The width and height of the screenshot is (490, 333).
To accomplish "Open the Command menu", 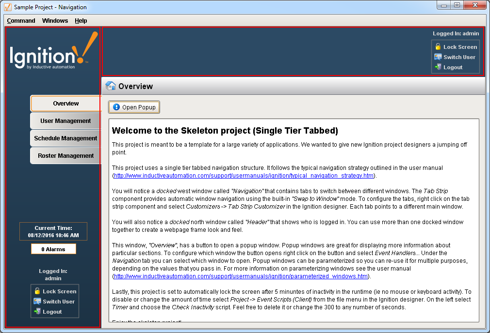I will [x=20, y=21].
